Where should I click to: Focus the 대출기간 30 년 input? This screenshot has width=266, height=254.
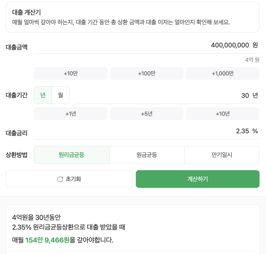[x=167, y=96]
